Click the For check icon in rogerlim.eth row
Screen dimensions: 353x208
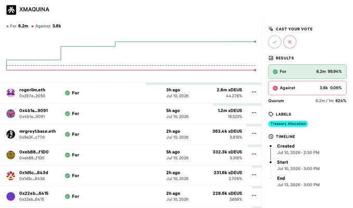coord(67,93)
